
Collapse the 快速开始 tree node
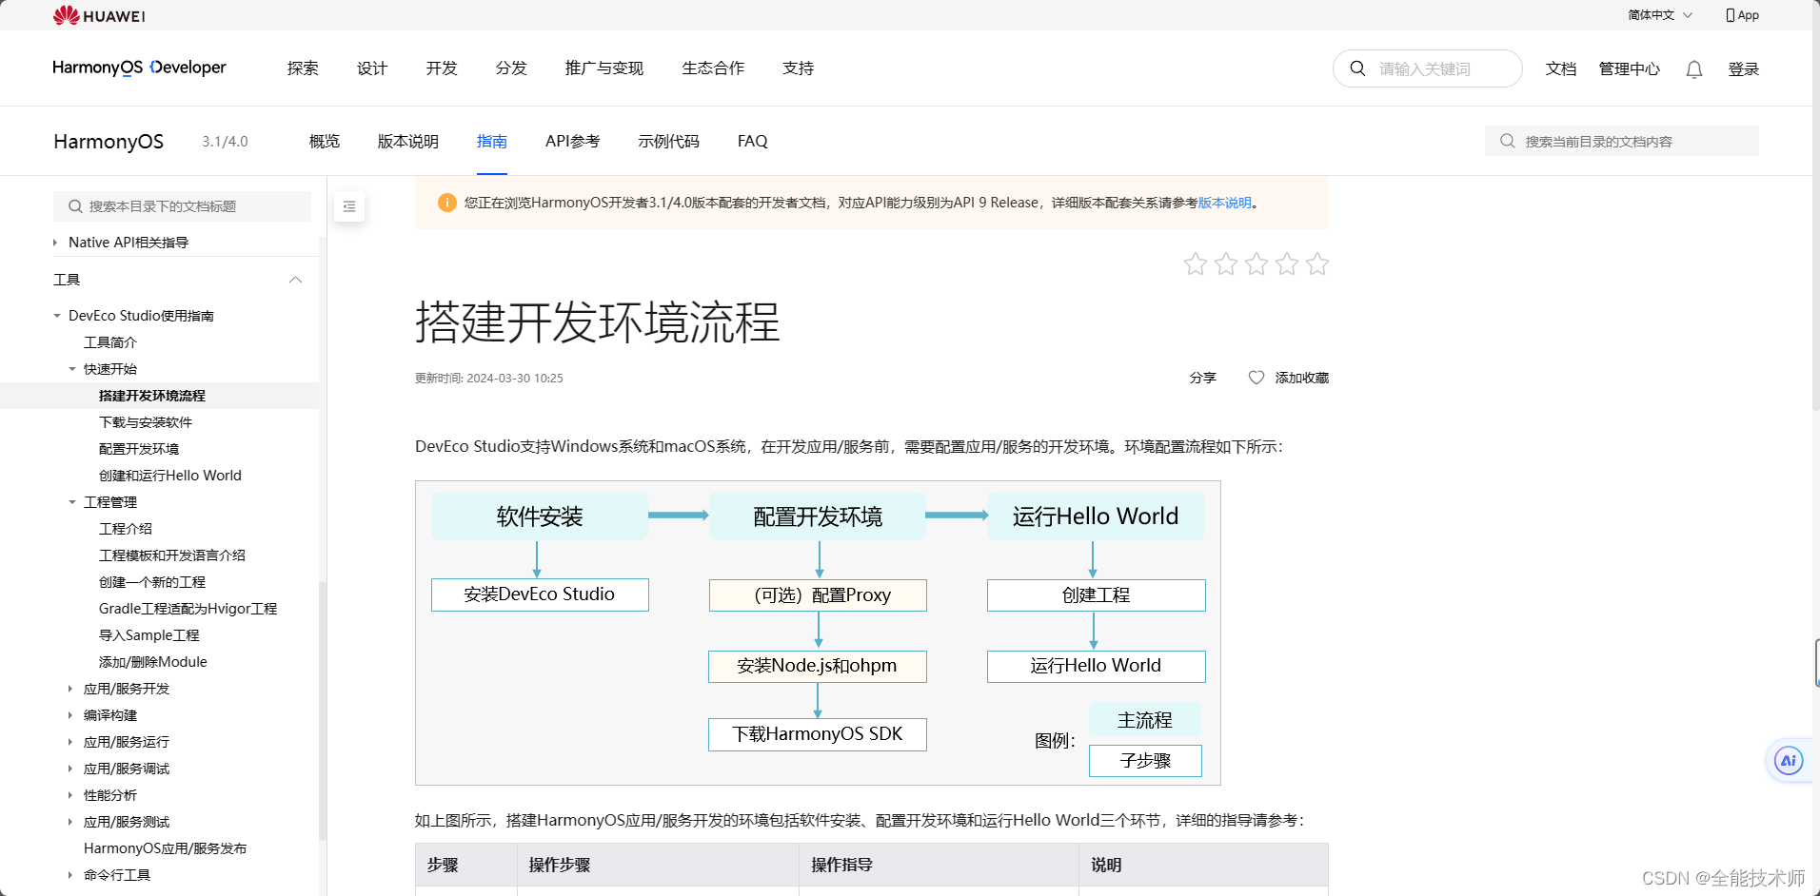pyautogui.click(x=72, y=369)
